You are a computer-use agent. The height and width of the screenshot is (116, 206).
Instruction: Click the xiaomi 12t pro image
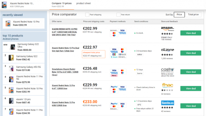pyautogui.click(x=11, y=101)
